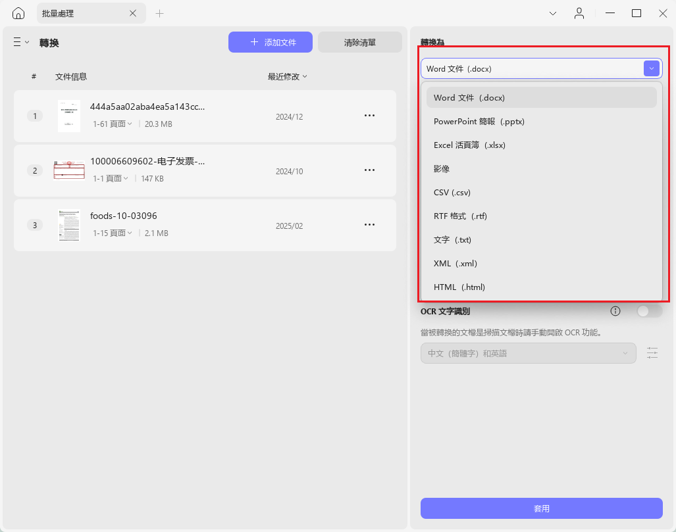Expand page range 1-15 頁面 dropdown
676x532 pixels.
click(113, 233)
